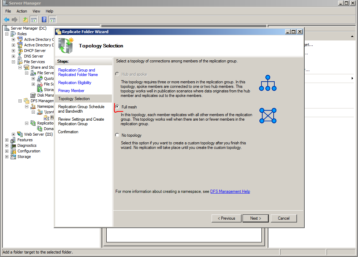This screenshot has width=358, height=257.
Task: Click the Diagnostics node icon
Action: (x=13, y=145)
